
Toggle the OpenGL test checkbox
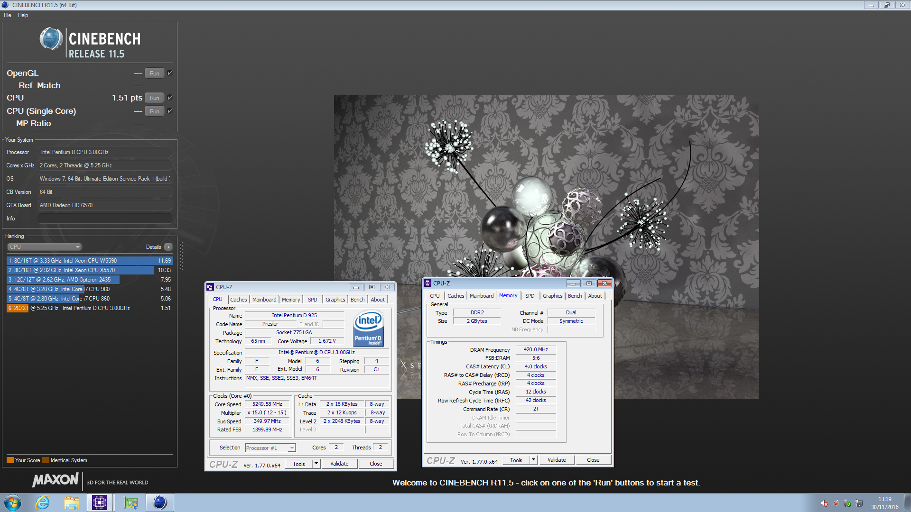(x=170, y=73)
